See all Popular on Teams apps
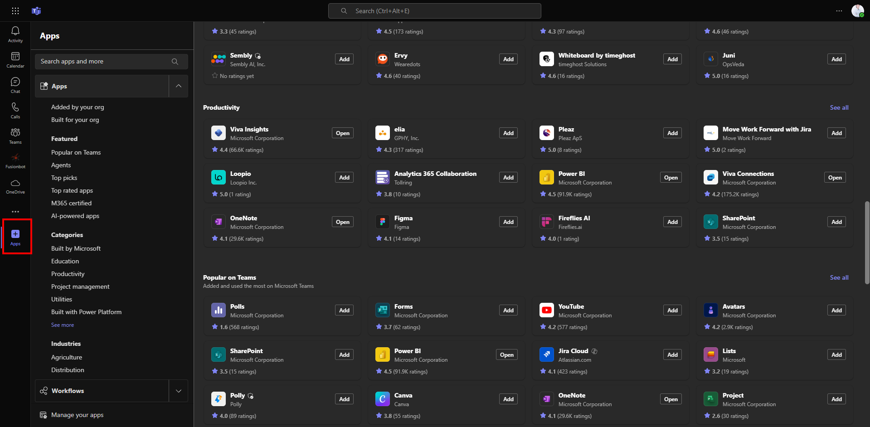This screenshot has width=870, height=427. tap(839, 277)
